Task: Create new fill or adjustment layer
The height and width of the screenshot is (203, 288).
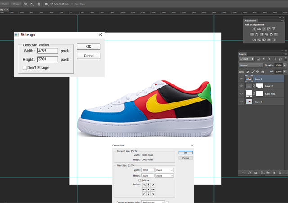Action: click(262, 172)
